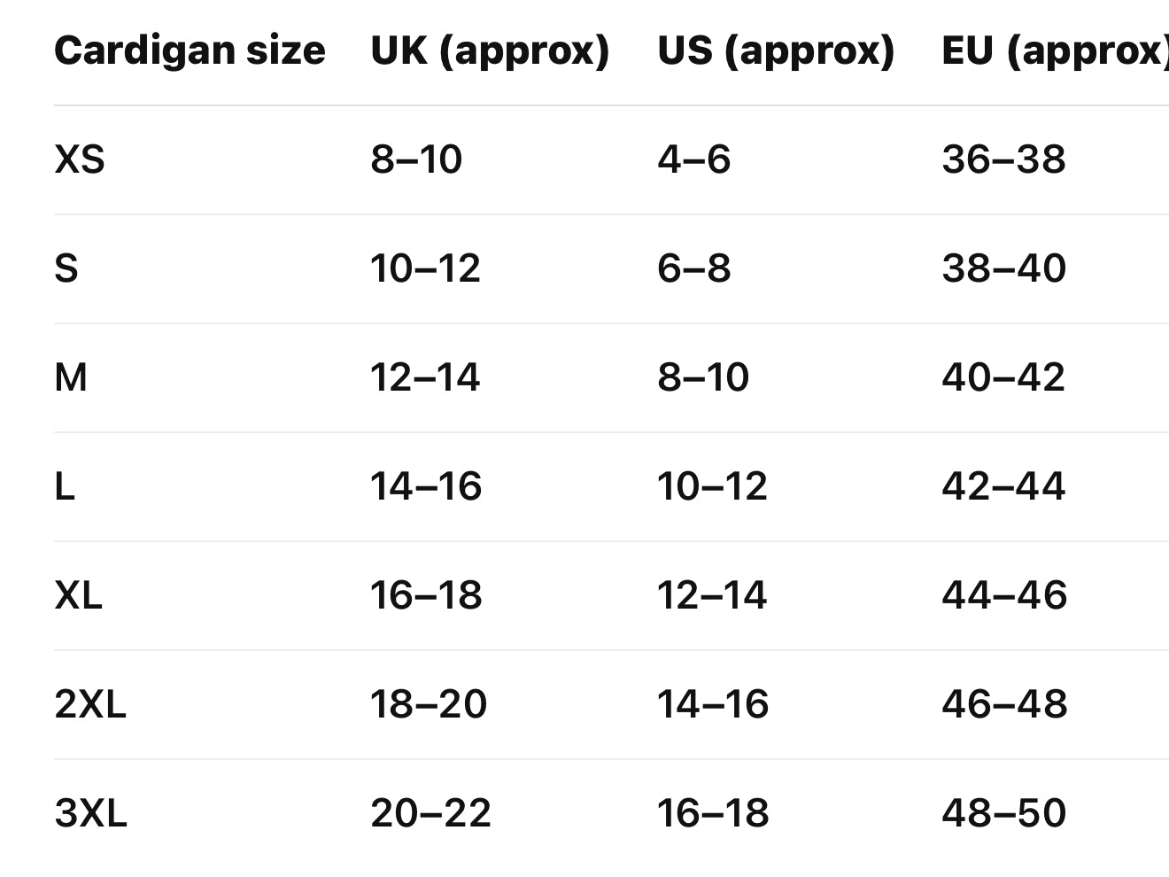
Task: Select the S size row label
Action: click(66, 268)
